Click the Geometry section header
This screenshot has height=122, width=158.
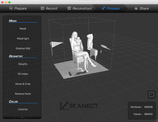(x=16, y=56)
